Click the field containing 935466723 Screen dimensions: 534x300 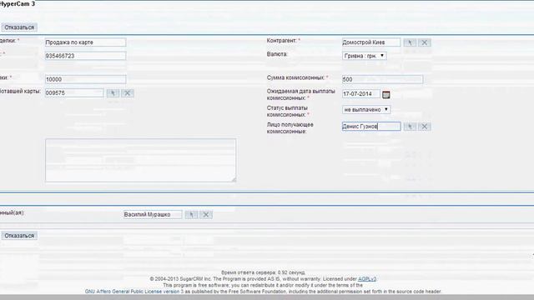[x=85, y=56]
